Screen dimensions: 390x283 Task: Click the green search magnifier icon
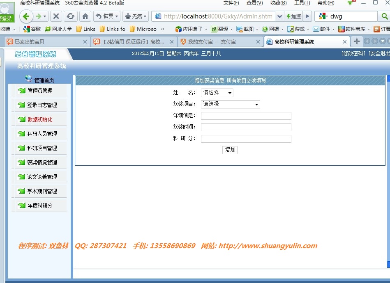click(384, 16)
